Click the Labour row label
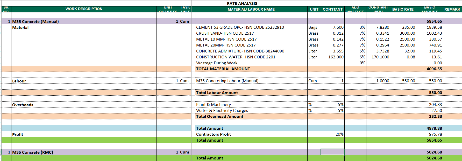The height and width of the screenshot is (161, 462). tap(84, 81)
